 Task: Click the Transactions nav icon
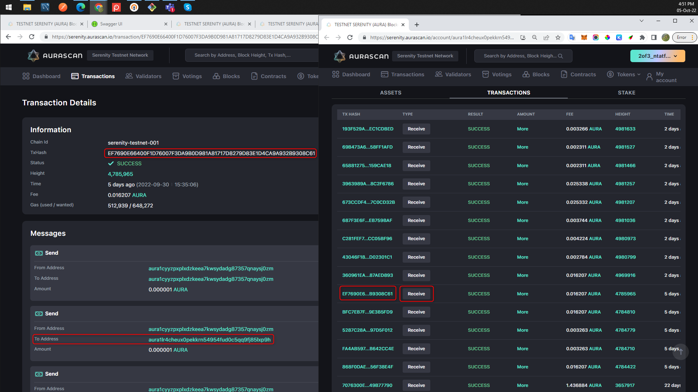pyautogui.click(x=384, y=74)
